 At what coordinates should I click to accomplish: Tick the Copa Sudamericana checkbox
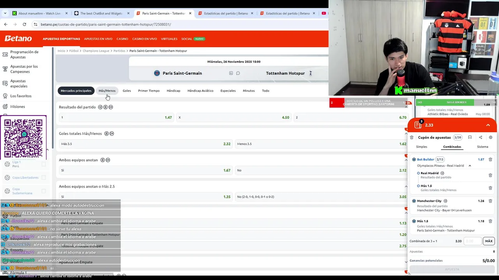click(x=44, y=191)
